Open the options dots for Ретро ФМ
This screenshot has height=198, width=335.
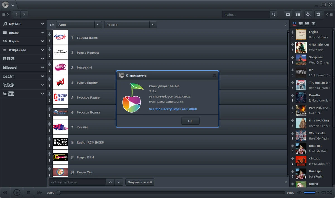50,71
